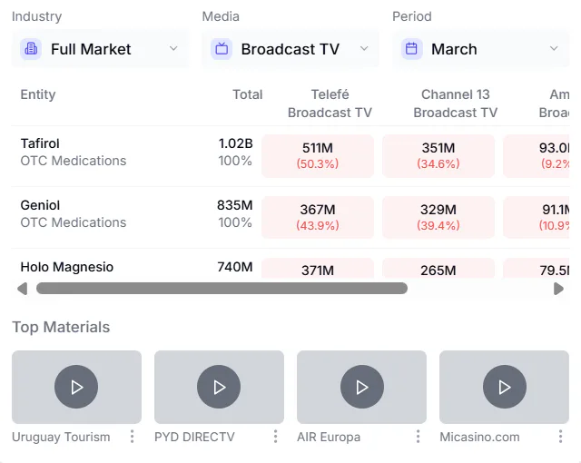
Task: Click the 329M Channel 13 cell for Geniol
Action: click(438, 217)
